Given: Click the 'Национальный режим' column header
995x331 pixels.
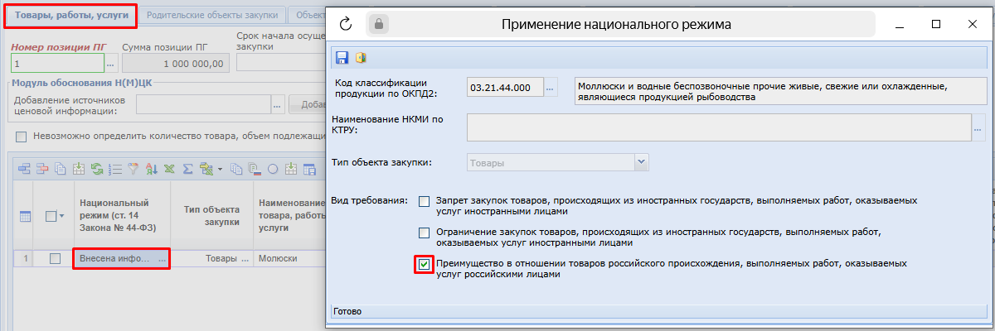Looking at the screenshot, I should [x=122, y=216].
